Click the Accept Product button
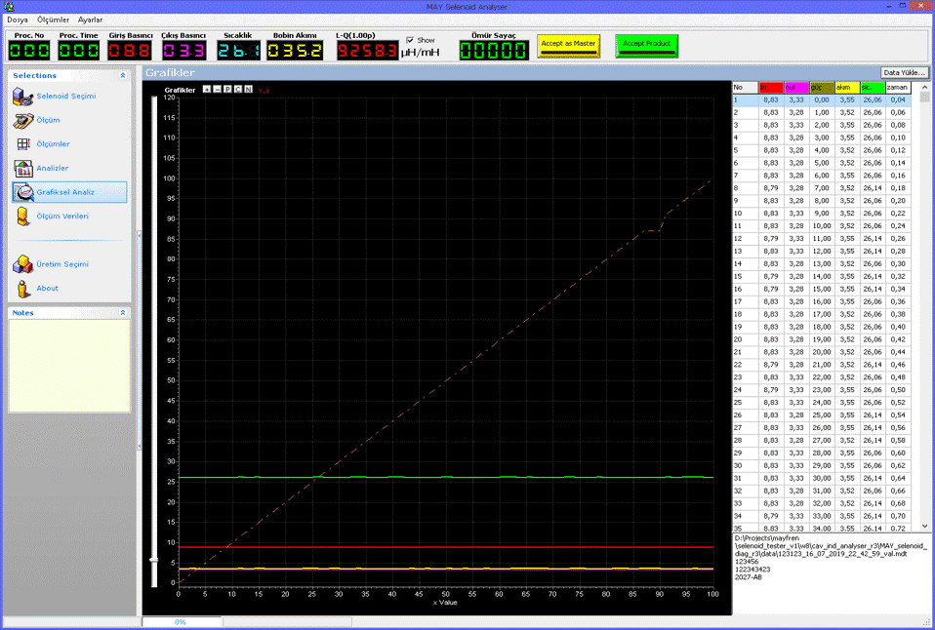Viewport: 935px width, 630px height. coord(647,46)
